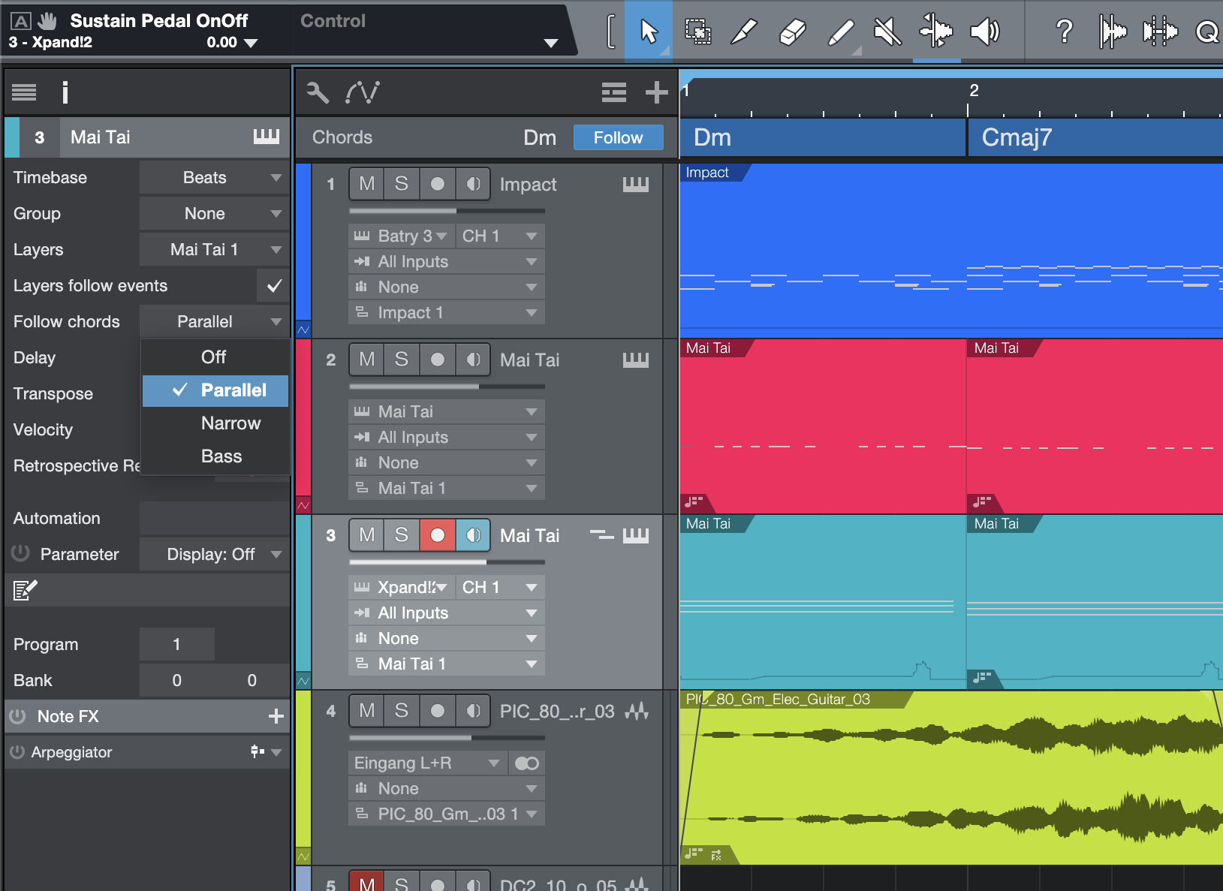Choose Narrow from Follow chords menu
The height and width of the screenshot is (891, 1223).
pos(230,423)
